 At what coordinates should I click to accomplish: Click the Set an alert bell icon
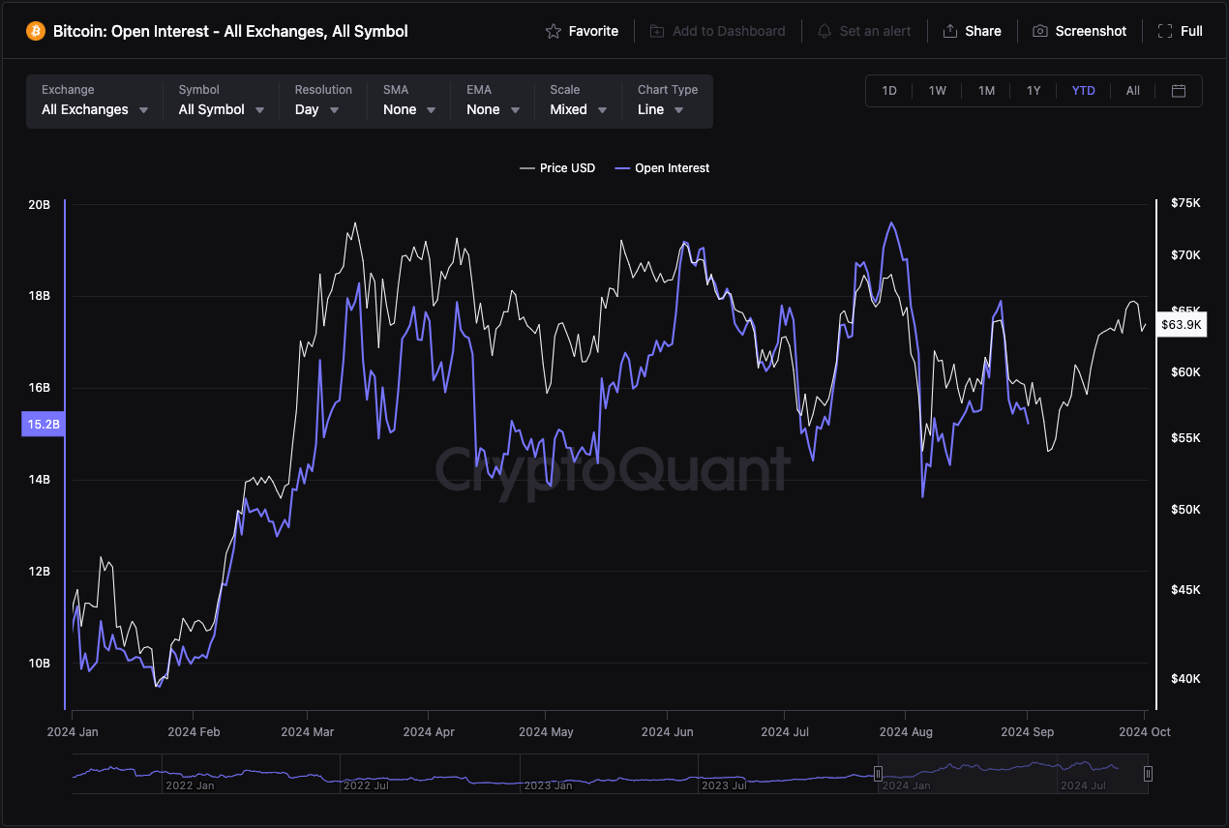pos(824,31)
